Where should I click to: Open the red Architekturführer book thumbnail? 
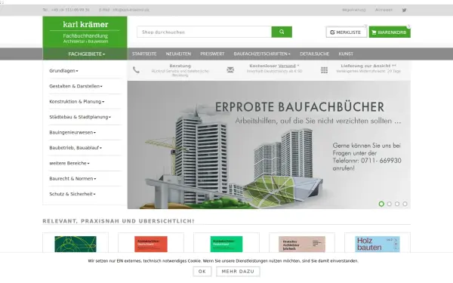[151, 244]
